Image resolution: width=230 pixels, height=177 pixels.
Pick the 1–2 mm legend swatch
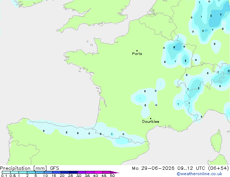pyautogui.click(x=23, y=172)
